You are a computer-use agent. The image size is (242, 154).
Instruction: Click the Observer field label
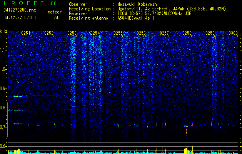click(x=78, y=4)
